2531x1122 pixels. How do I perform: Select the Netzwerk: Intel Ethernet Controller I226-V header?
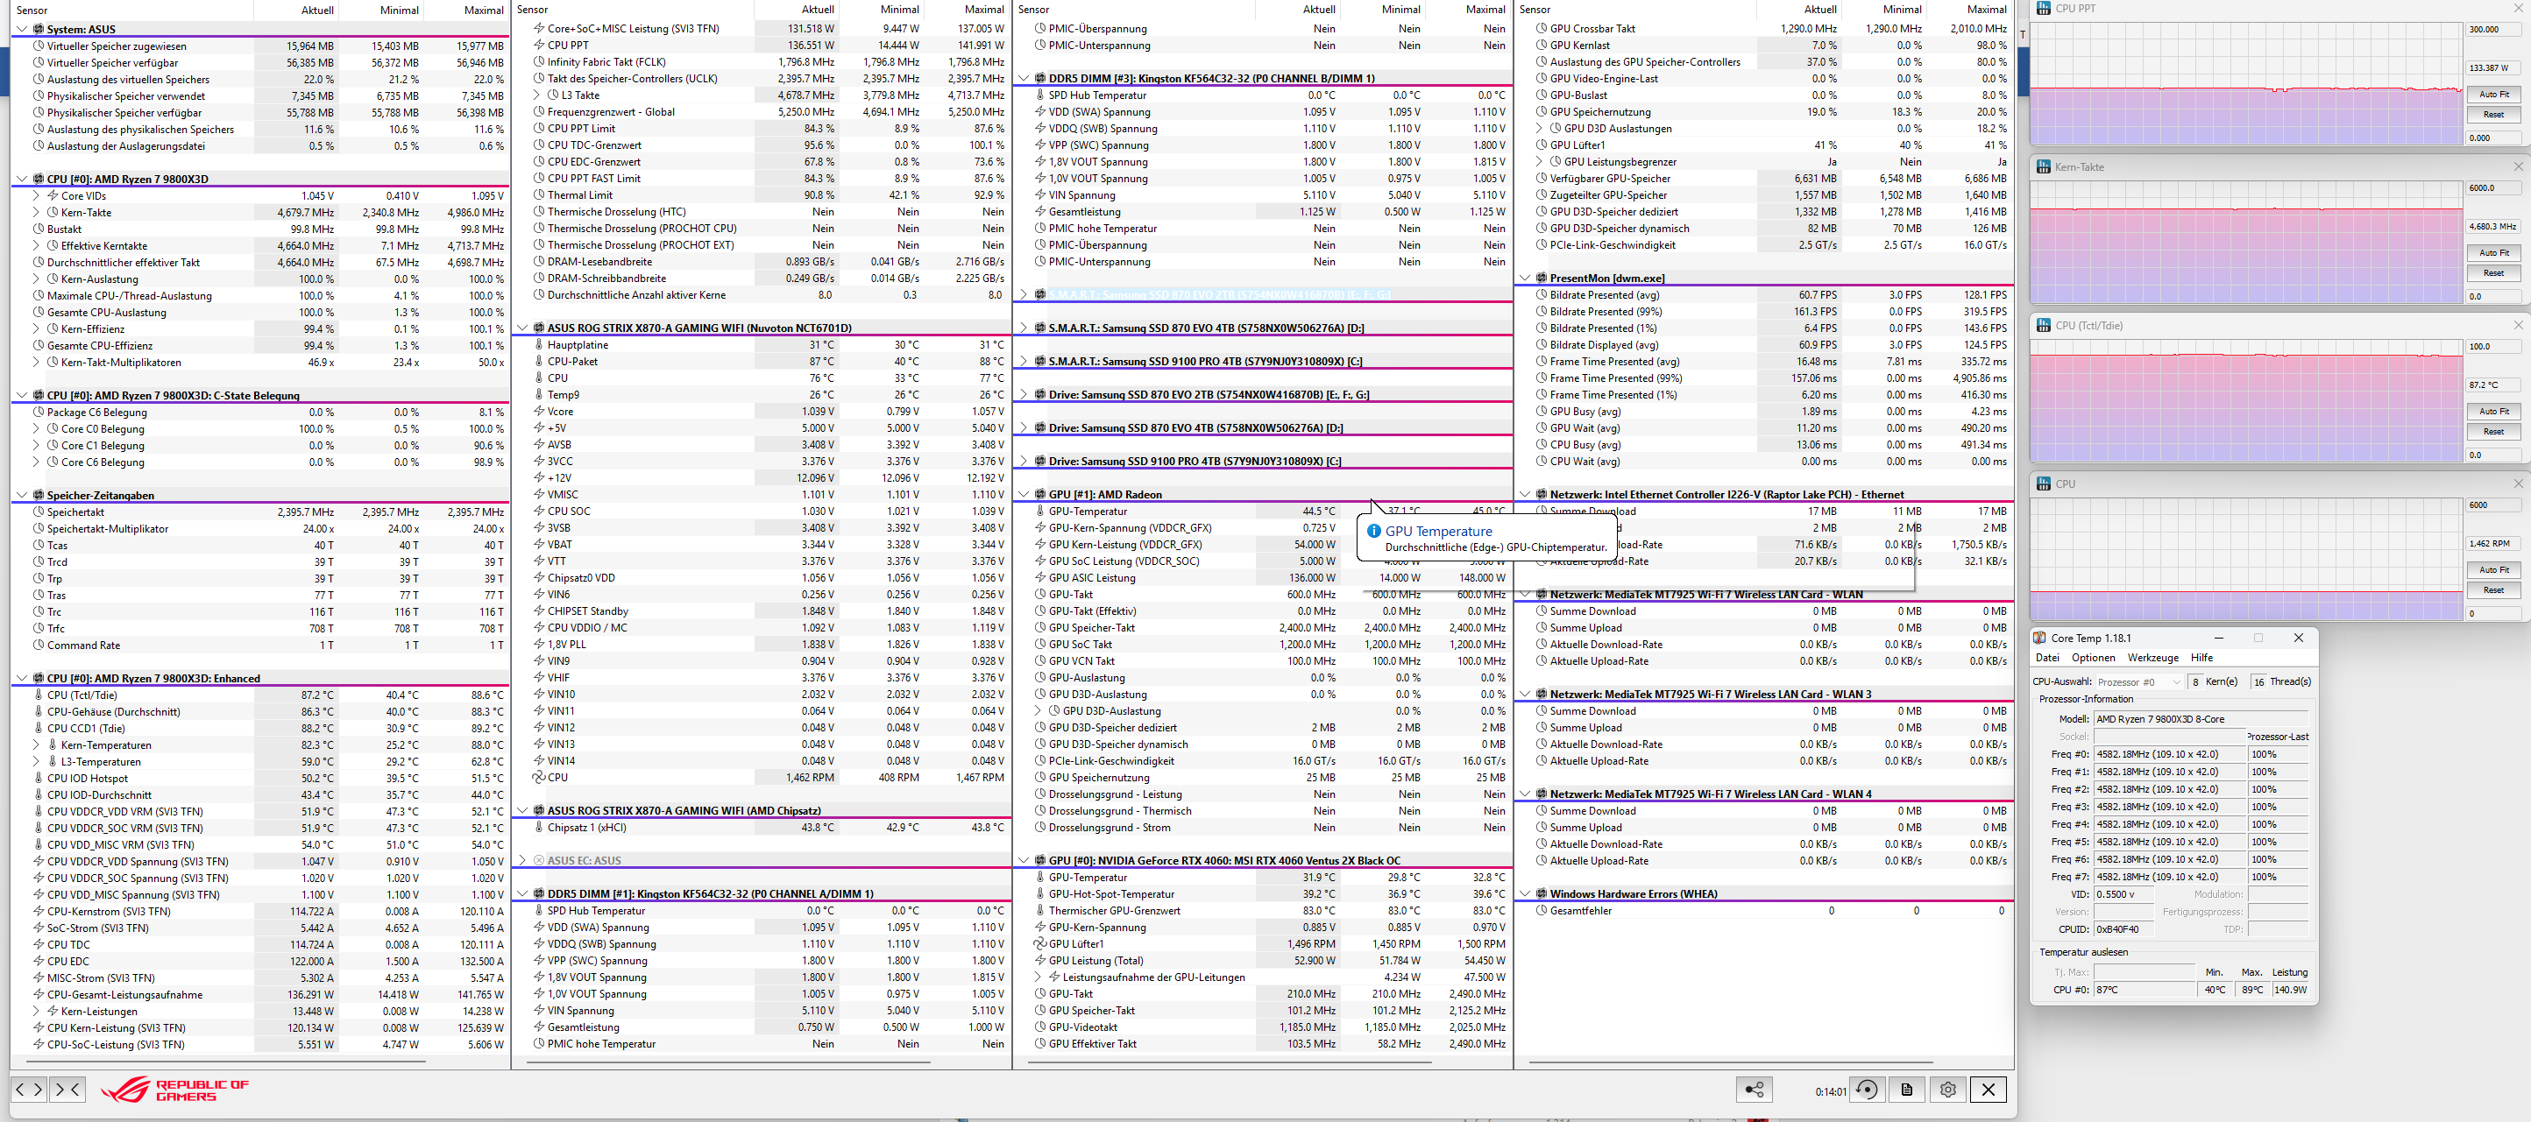(1763, 495)
